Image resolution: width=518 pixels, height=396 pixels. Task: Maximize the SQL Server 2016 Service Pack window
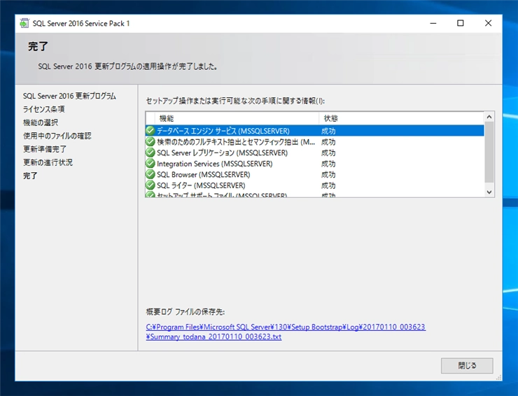click(x=460, y=23)
